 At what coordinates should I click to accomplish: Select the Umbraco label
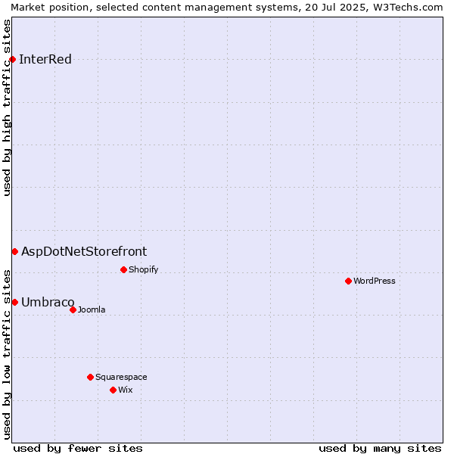coord(48,302)
